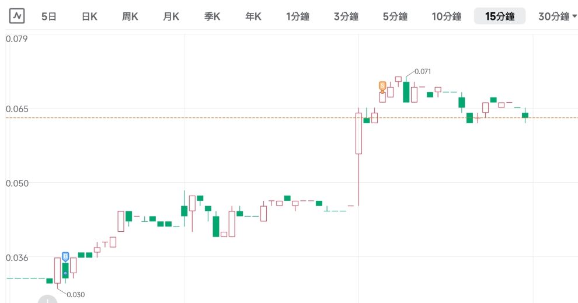Click the chart type icon at top left
Image resolution: width=578 pixels, height=303 pixels.
(16, 16)
